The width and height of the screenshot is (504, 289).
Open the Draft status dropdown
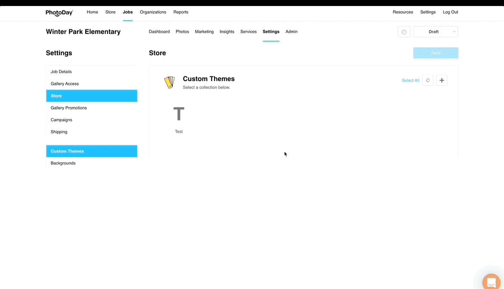436,32
